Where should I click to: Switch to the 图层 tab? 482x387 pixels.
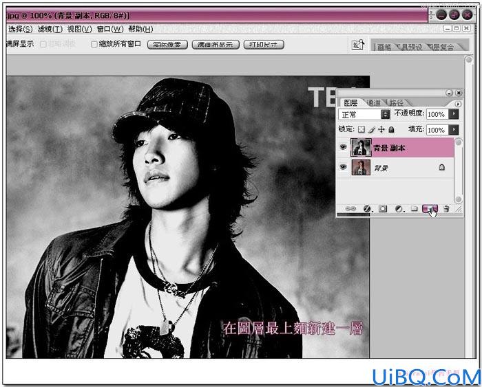click(350, 102)
